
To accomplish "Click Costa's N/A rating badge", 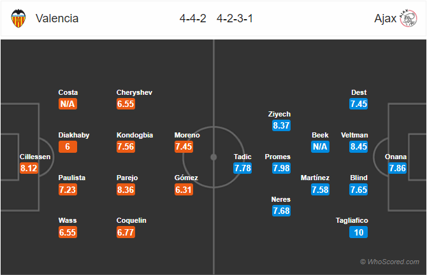I will coord(68,104).
